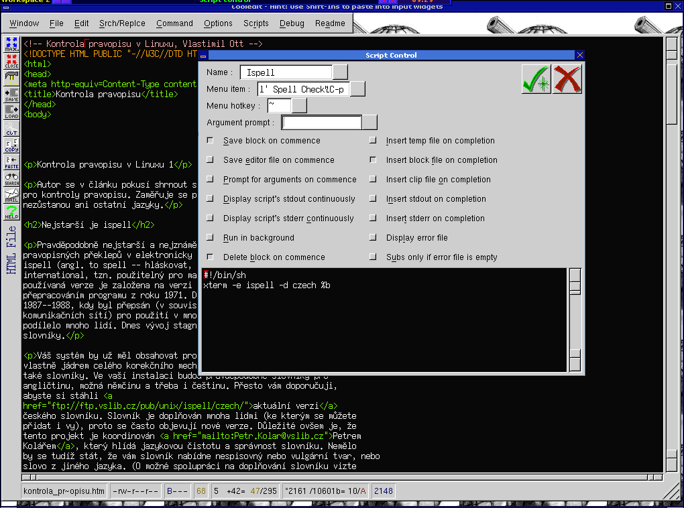The width and height of the screenshot is (684, 508).
Task: Click file permissions -rw-r--r-- in status bar
Action: pos(135,491)
